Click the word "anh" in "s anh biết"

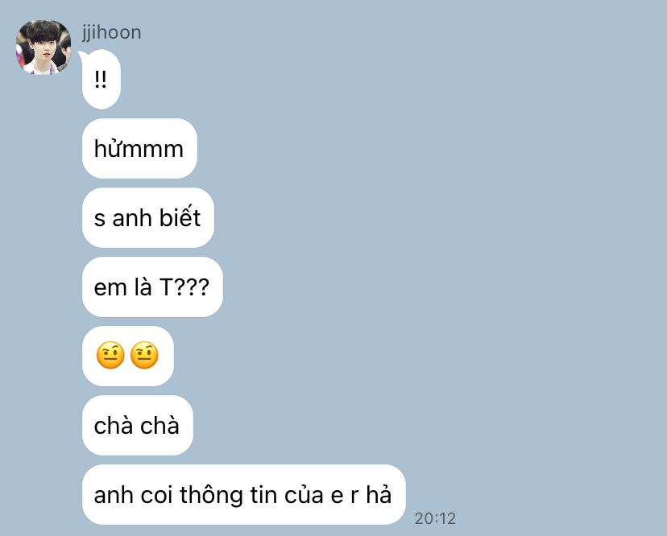point(132,218)
